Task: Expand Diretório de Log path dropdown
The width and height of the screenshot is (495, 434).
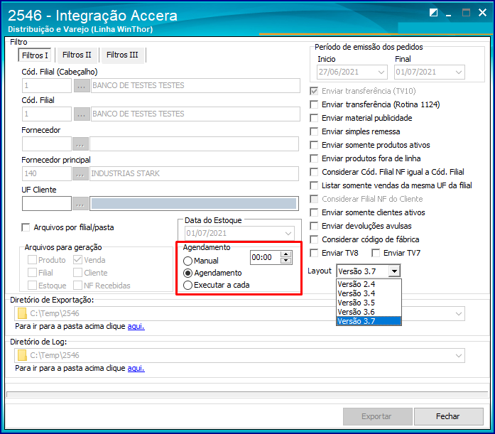Action: tap(459, 356)
